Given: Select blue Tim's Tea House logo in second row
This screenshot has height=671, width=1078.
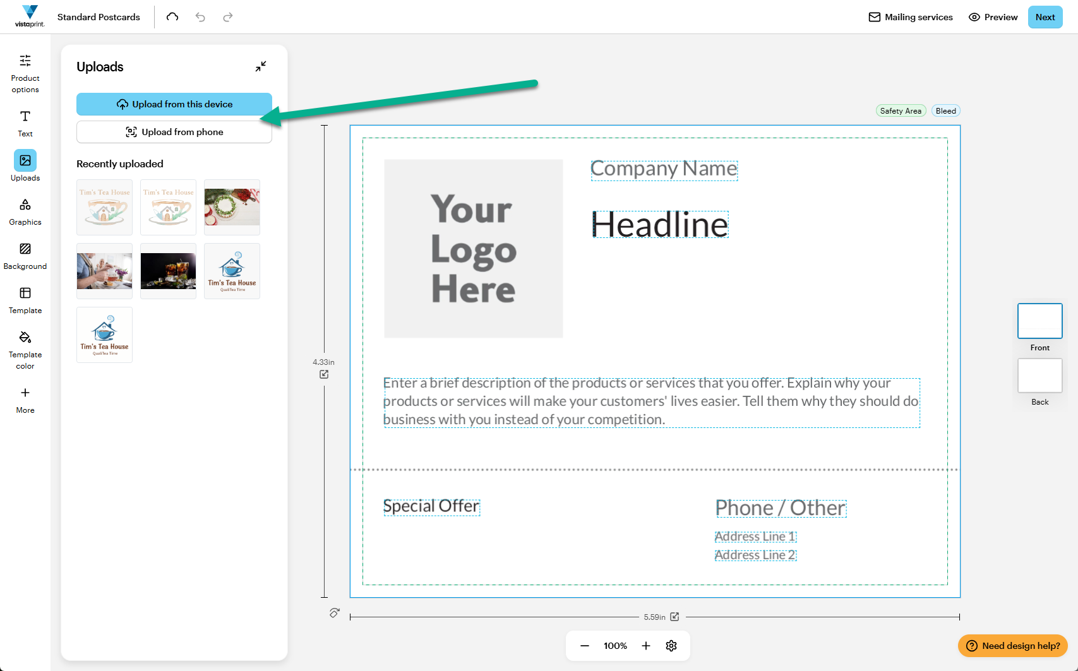Looking at the screenshot, I should (232, 271).
